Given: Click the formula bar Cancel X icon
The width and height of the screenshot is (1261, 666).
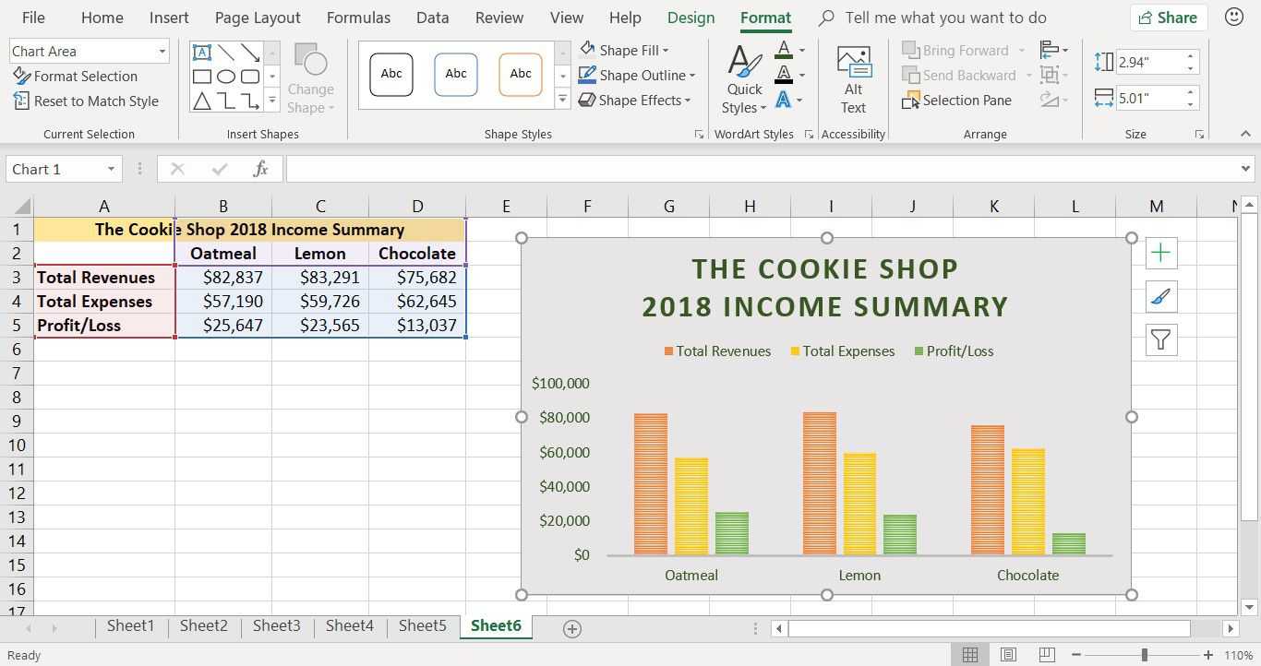Looking at the screenshot, I should tap(177, 169).
